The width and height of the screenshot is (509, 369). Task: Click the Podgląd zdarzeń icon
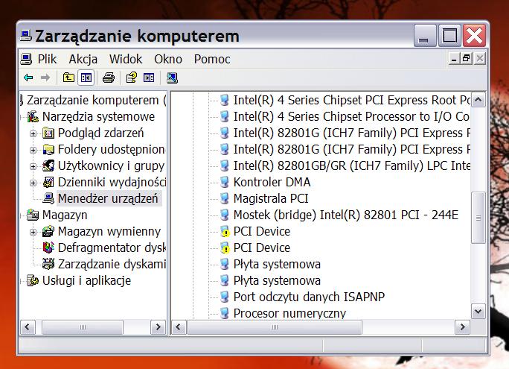tap(48, 133)
